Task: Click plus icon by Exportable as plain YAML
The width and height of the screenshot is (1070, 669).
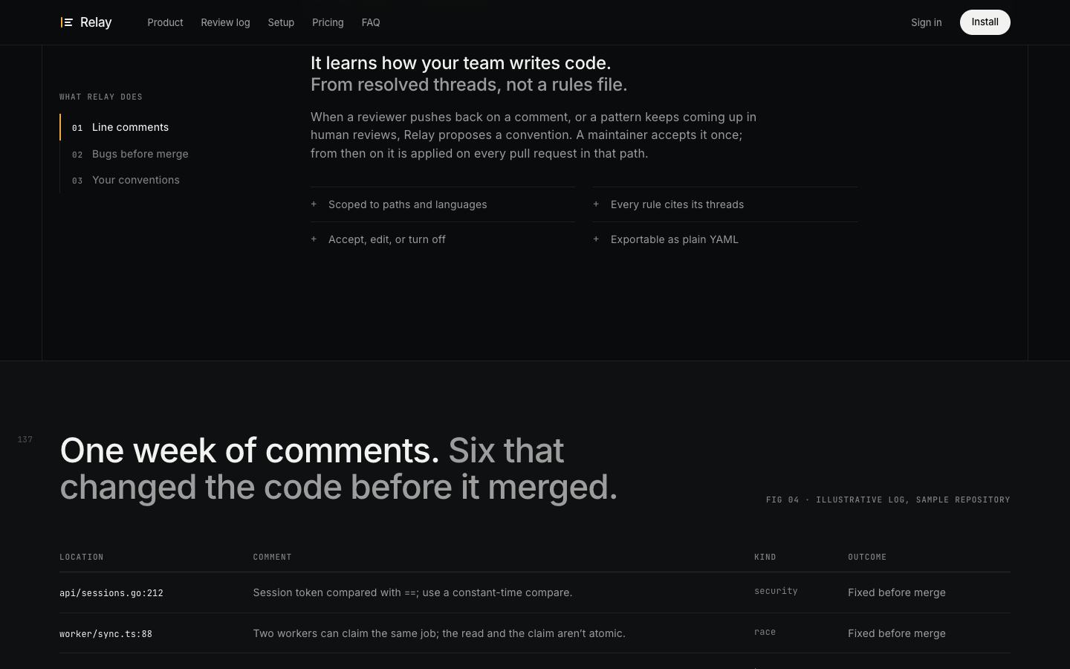Action: tap(596, 239)
